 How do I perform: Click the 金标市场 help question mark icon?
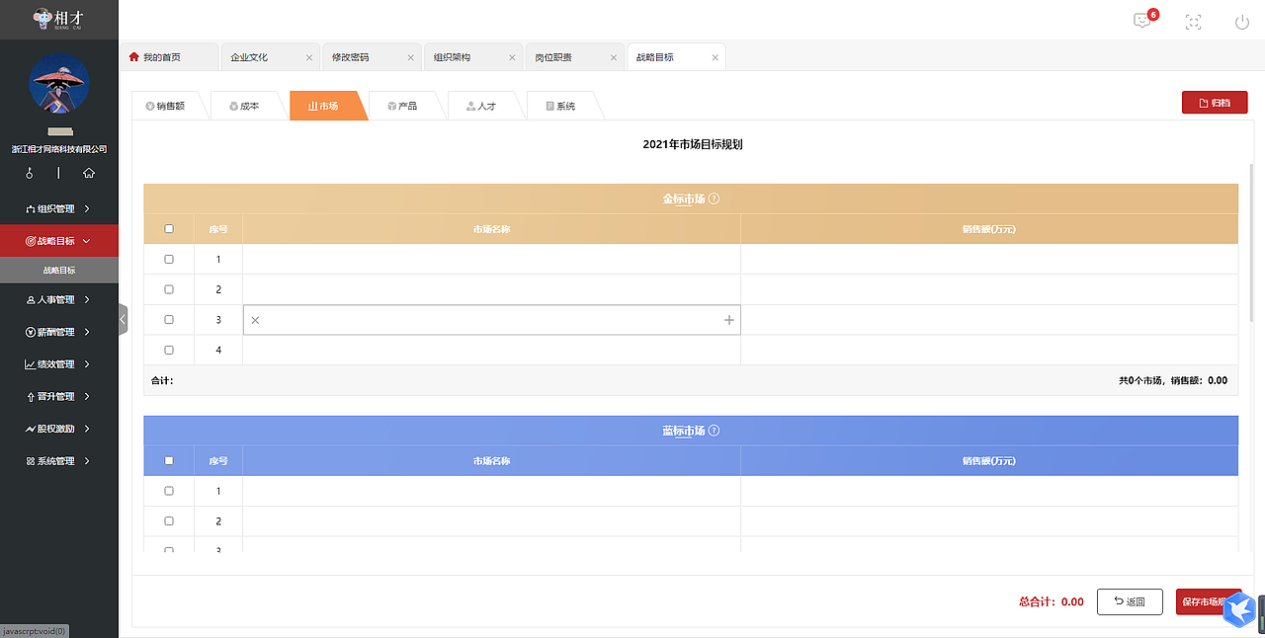[714, 198]
